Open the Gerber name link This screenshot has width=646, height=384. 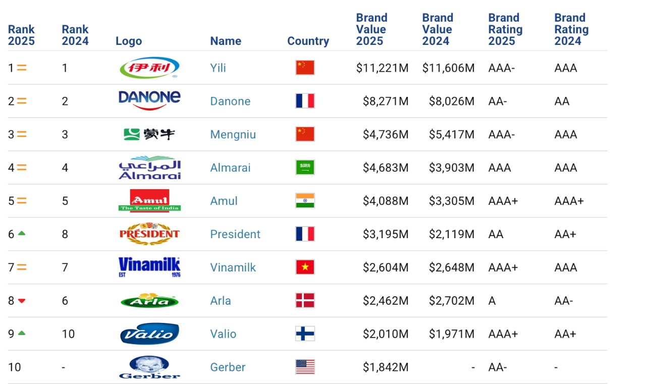click(x=228, y=367)
